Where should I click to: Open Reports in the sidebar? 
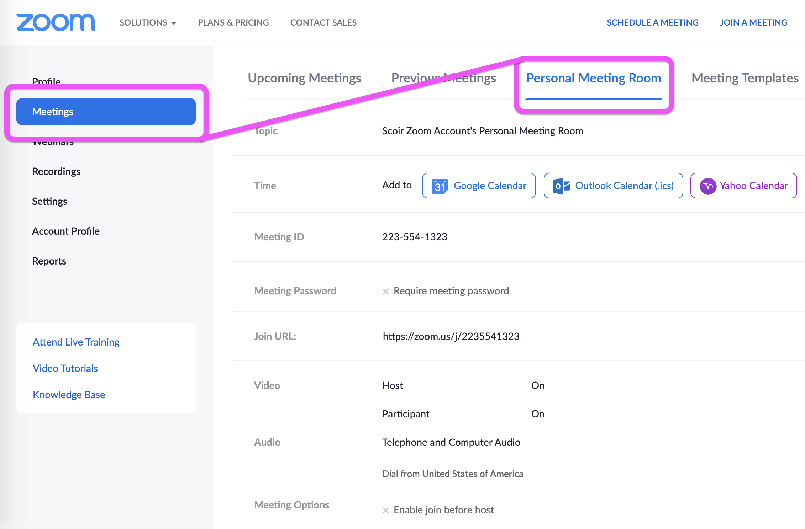click(49, 261)
